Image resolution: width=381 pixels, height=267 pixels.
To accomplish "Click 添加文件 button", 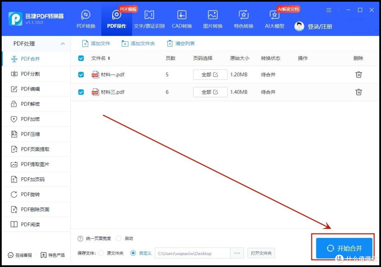I will 96,44.
